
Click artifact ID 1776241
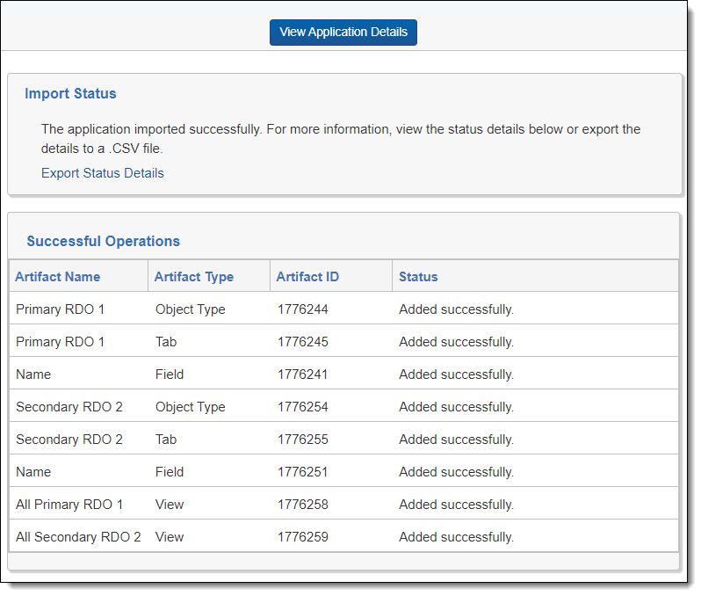point(302,374)
